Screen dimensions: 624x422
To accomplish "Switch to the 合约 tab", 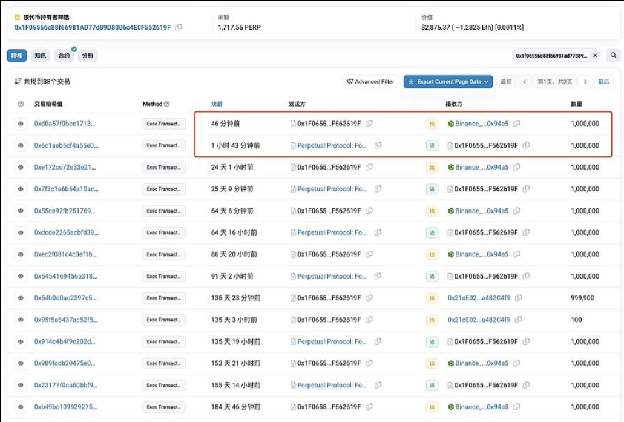I will point(64,56).
